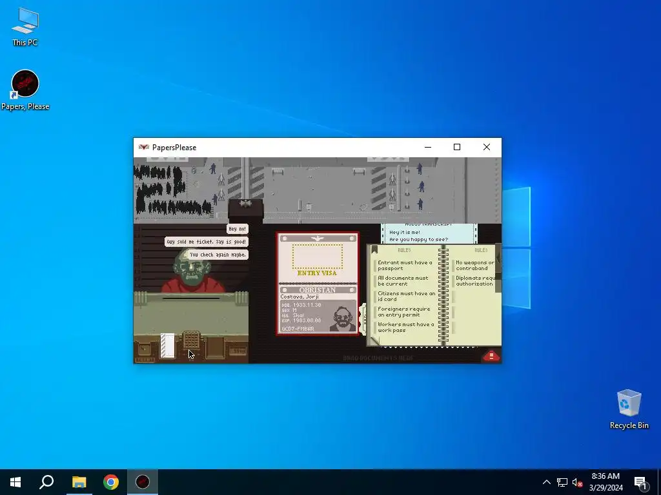The height and width of the screenshot is (495, 661).
Task: Minimize the PapersPlease window
Action: coord(428,148)
